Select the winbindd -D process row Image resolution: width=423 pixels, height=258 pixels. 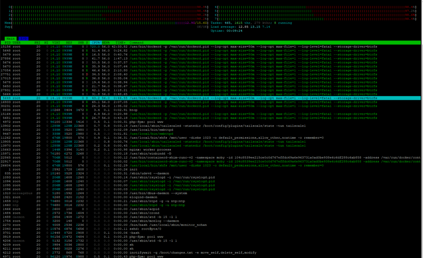210,154
